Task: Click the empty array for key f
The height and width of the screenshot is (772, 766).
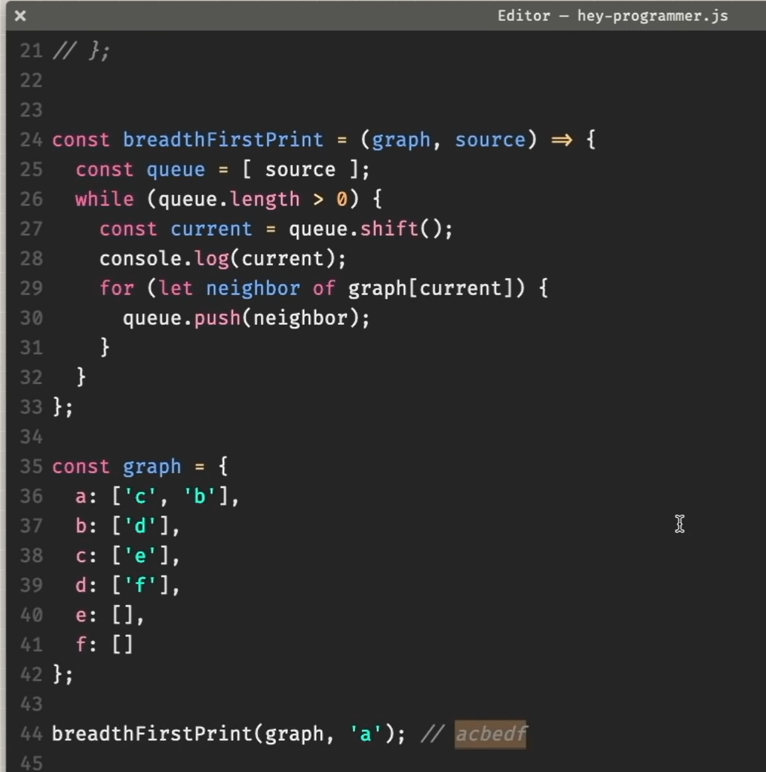Action: pos(122,644)
